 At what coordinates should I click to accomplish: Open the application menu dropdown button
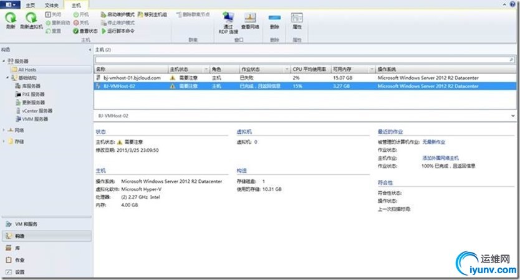(11, 4)
